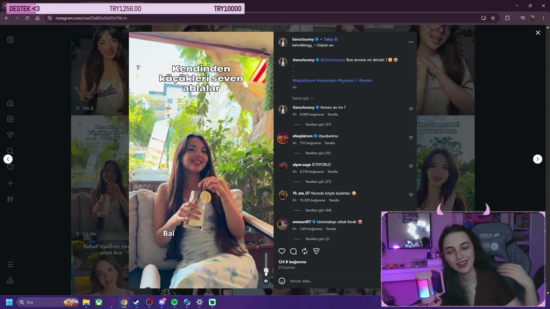Open the '196 B' views background reel thumbnail
Viewport: 550px width, 309px height.
click(x=100, y=70)
